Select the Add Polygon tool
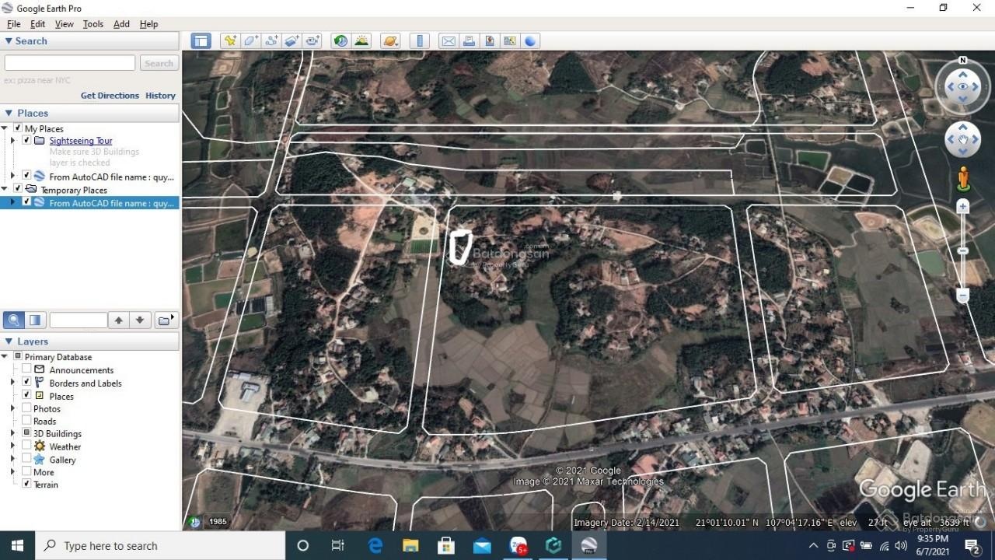The image size is (995, 560). pos(251,41)
